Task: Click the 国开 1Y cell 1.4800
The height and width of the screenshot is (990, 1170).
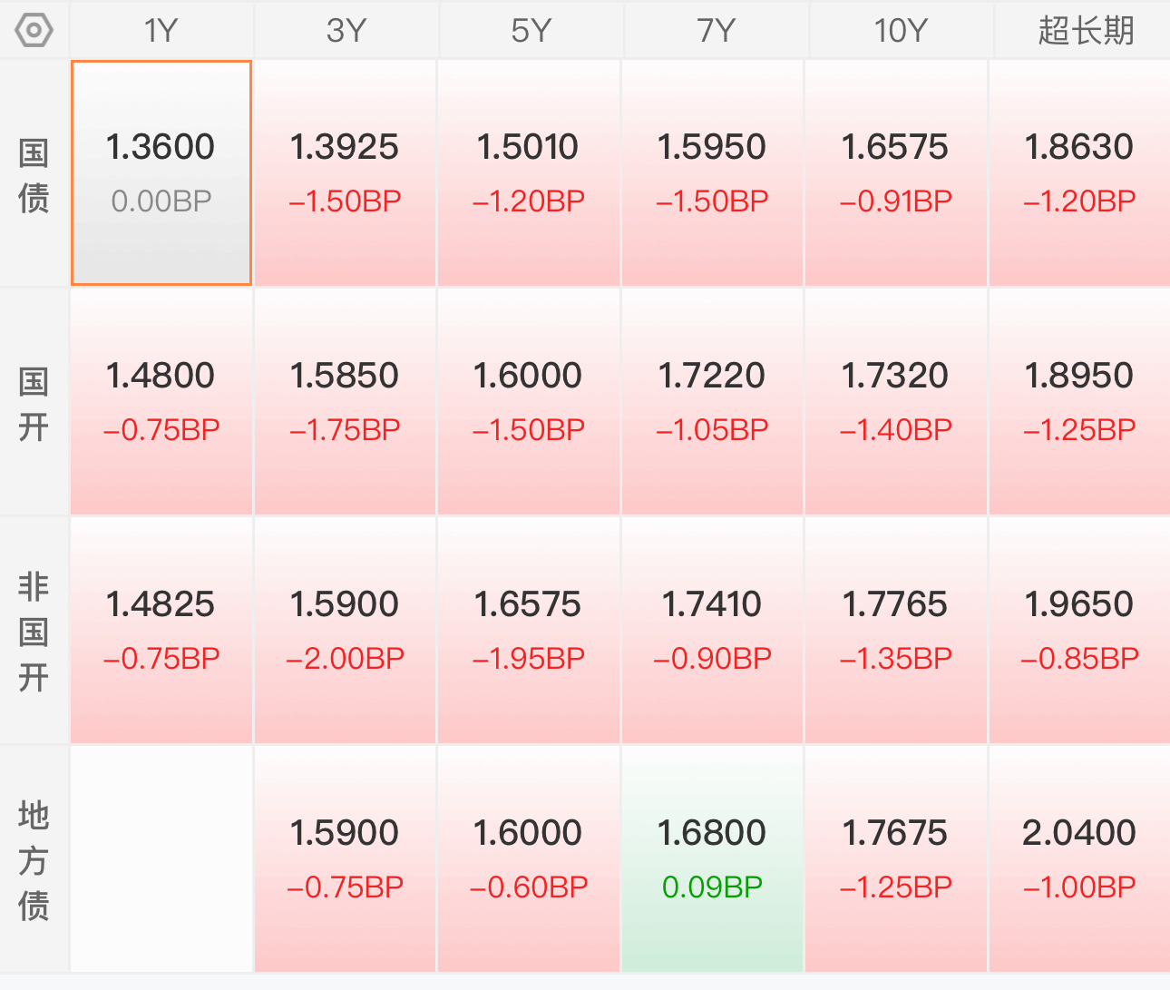Action: 161,402
